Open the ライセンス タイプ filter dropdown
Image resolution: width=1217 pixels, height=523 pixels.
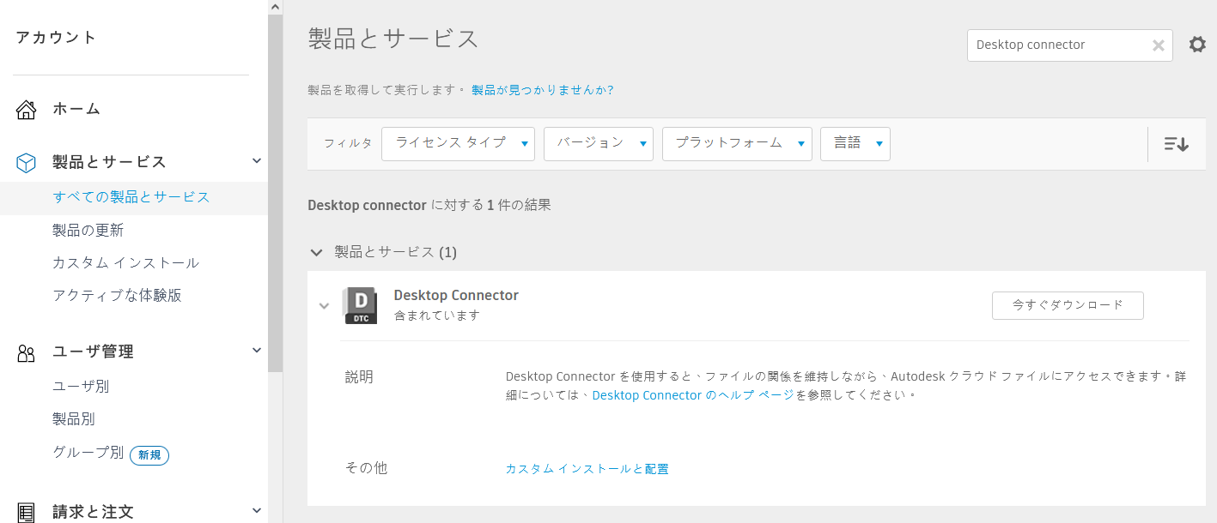[x=458, y=144]
